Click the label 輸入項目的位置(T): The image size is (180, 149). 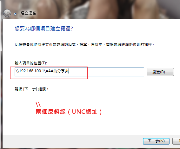tap(31, 63)
